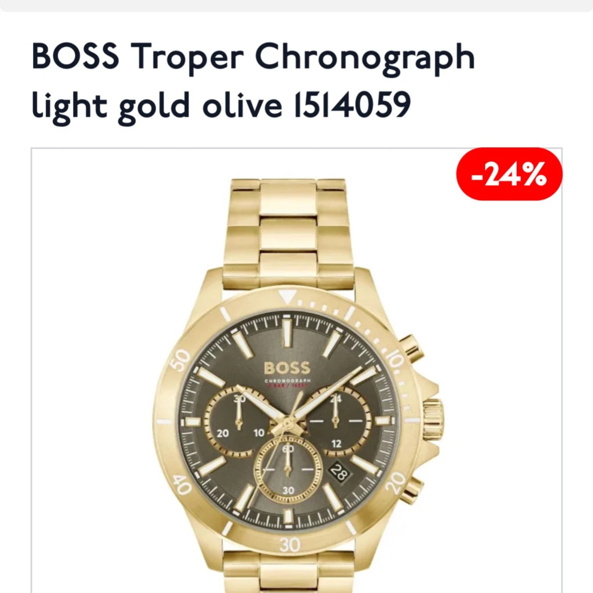593x593 pixels.
Task: Click the center pinion where the watch hands meet
Action: tap(288, 421)
